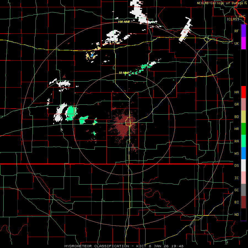The image size is (248, 248).
Task: Click the IC pink legend swatch
Action: point(243,178)
